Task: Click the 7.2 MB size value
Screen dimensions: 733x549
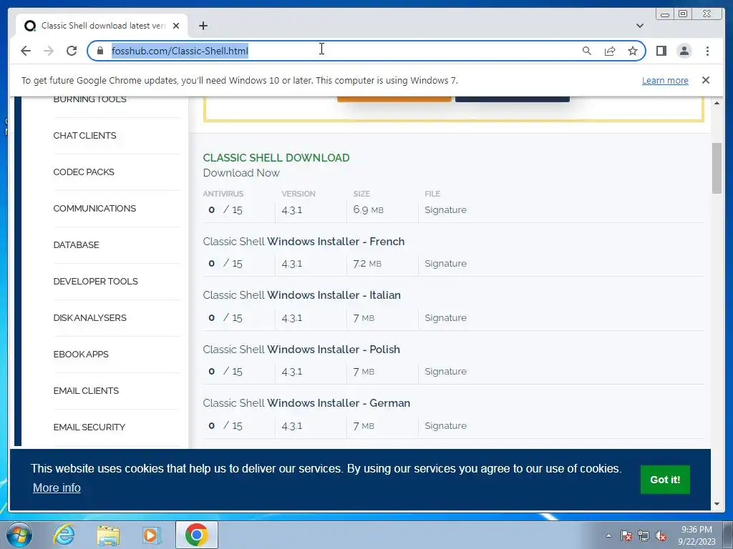Action: [367, 263]
